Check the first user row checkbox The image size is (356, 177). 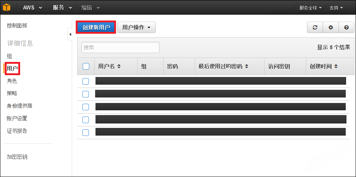pos(86,81)
